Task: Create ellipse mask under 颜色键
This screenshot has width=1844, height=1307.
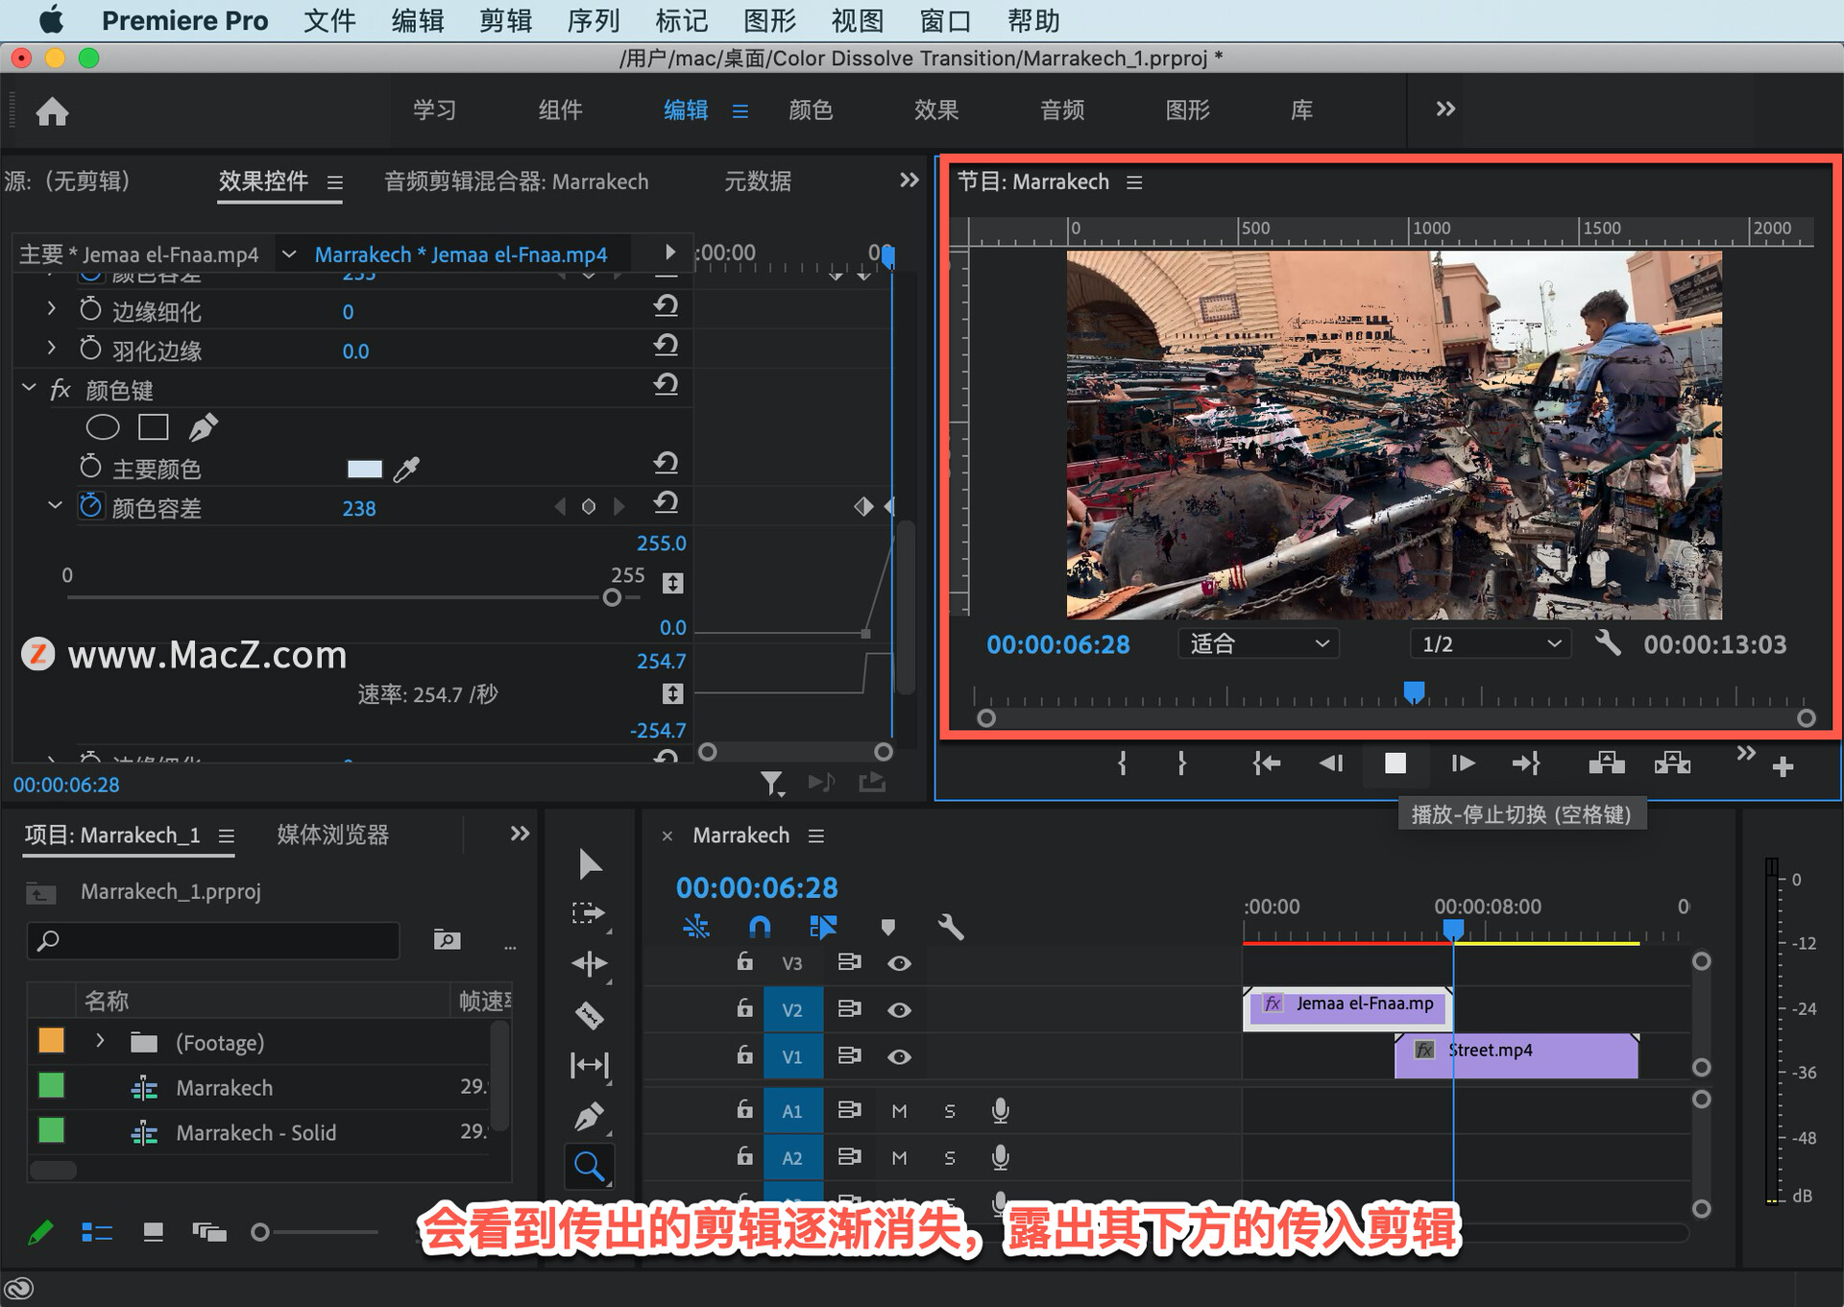Action: point(103,427)
